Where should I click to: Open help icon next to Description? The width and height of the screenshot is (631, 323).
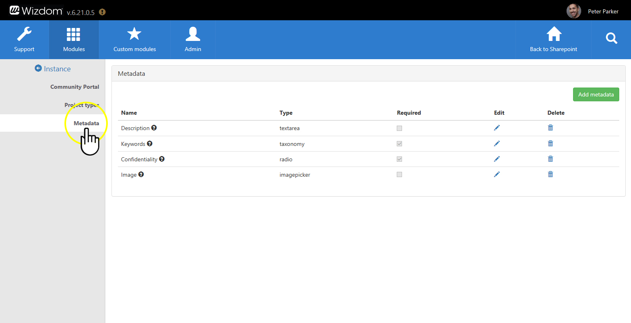154,128
